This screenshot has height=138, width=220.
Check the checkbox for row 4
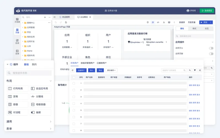pos(74,104)
